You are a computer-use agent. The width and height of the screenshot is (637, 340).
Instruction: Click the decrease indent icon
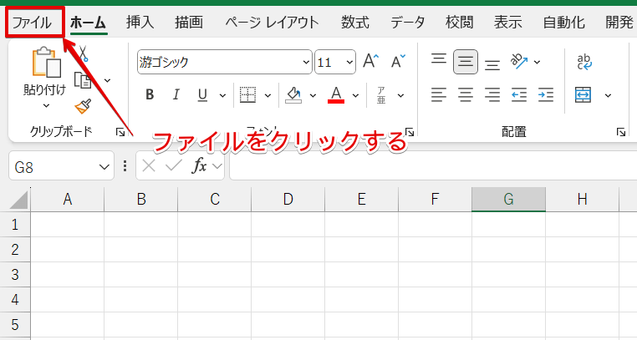coord(519,95)
